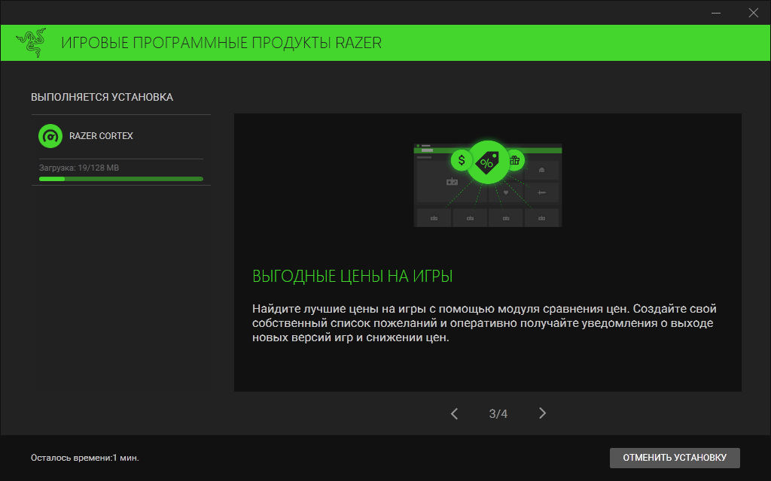Minimize the installer window

(716, 13)
